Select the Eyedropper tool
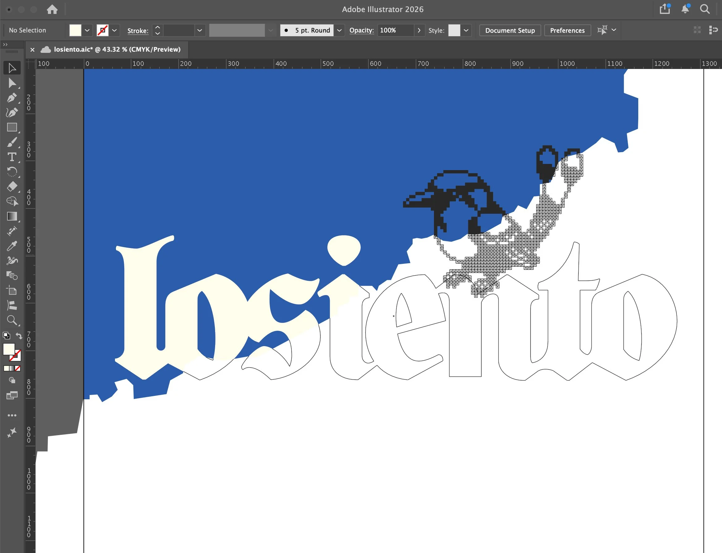This screenshot has height=553, width=722. coord(12,246)
